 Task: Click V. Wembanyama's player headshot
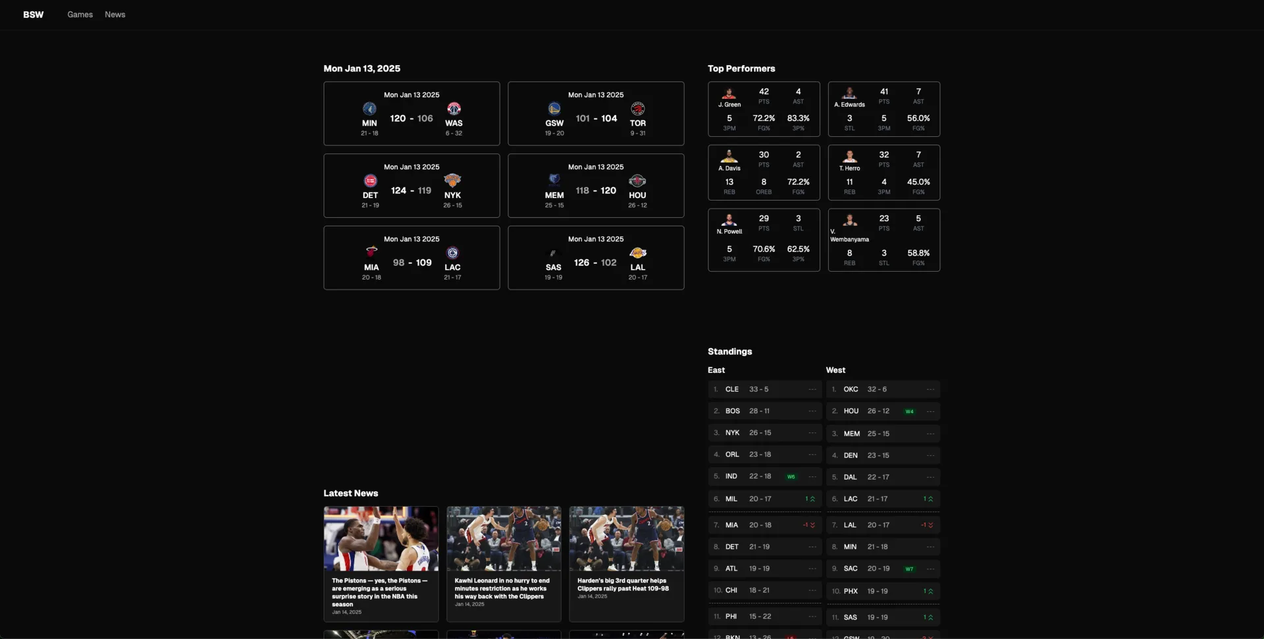point(849,220)
